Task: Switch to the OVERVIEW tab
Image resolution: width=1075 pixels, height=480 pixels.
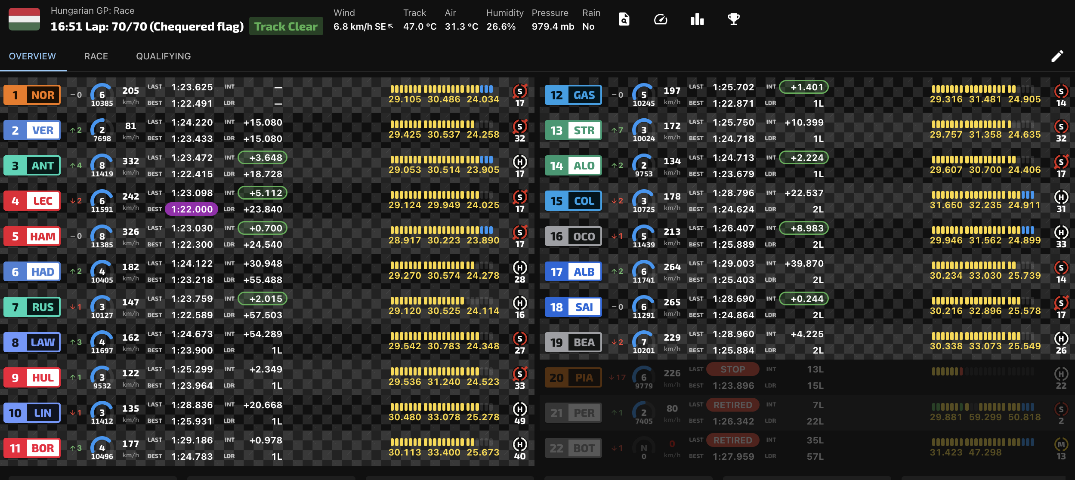Action: click(x=32, y=56)
